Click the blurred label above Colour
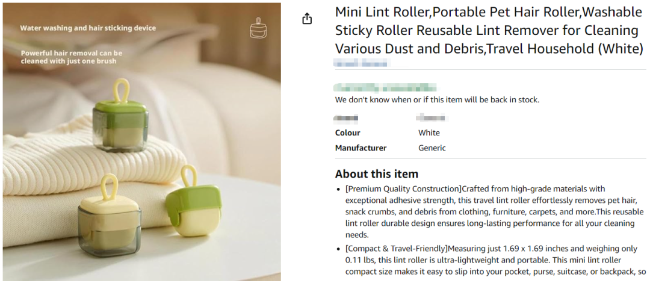The image size is (650, 283). [346, 118]
